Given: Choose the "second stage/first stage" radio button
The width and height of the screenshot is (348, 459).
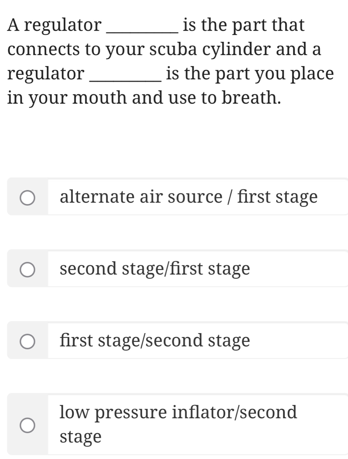Looking at the screenshot, I should pyautogui.click(x=27, y=269).
